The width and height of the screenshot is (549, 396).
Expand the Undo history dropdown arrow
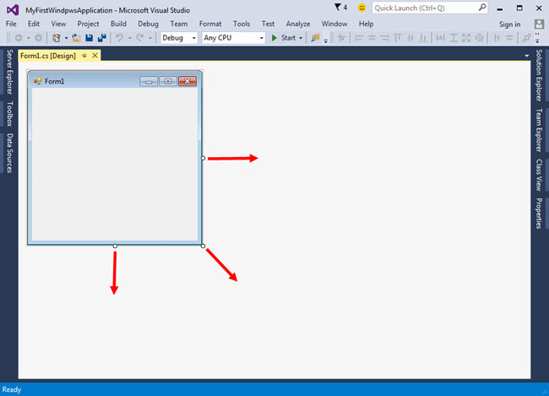click(129, 38)
